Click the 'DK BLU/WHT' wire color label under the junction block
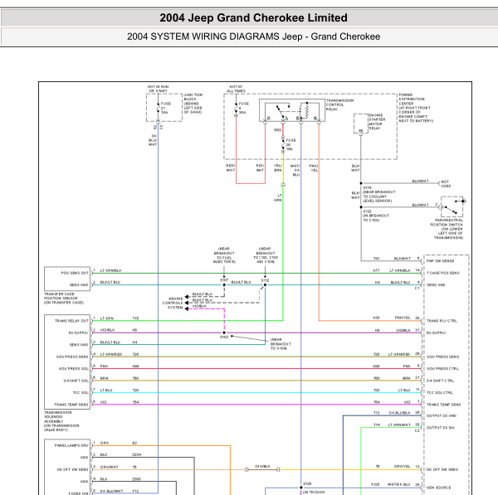Screen dimensions: 498x495 click(153, 140)
